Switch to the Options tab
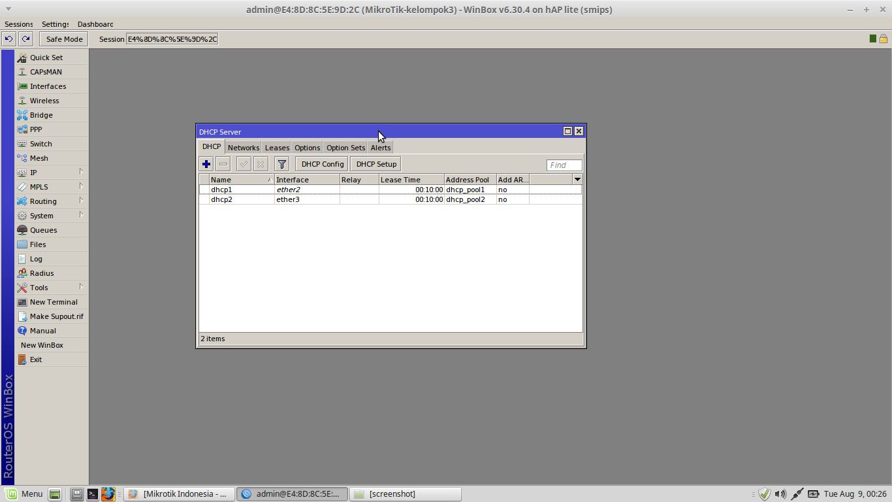The width and height of the screenshot is (892, 502). 307,148
